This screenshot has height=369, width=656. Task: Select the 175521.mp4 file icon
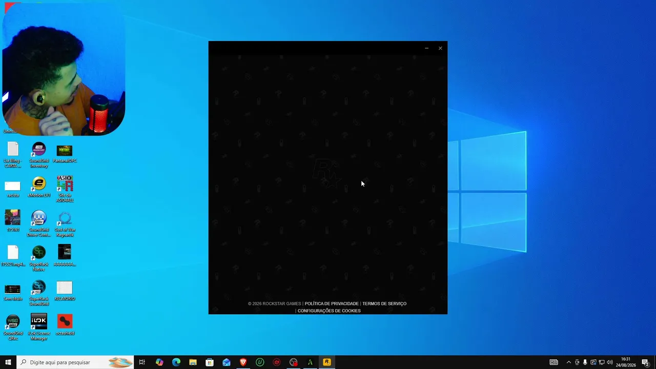click(12, 256)
